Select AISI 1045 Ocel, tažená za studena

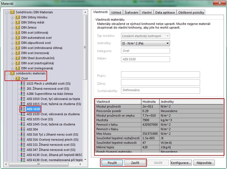click(x=51, y=124)
